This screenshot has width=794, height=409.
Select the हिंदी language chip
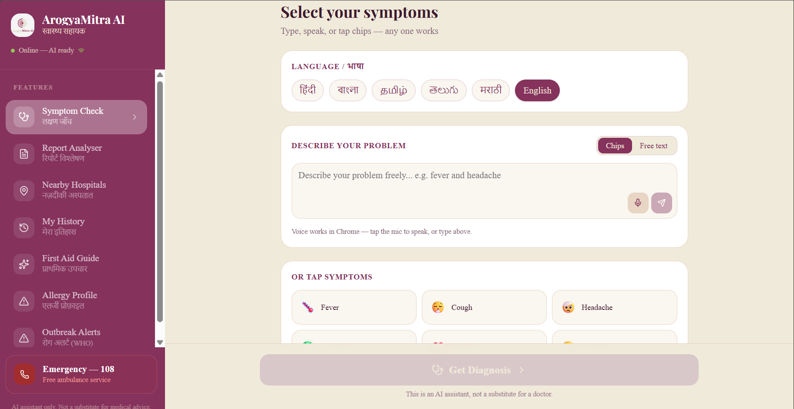[308, 90]
